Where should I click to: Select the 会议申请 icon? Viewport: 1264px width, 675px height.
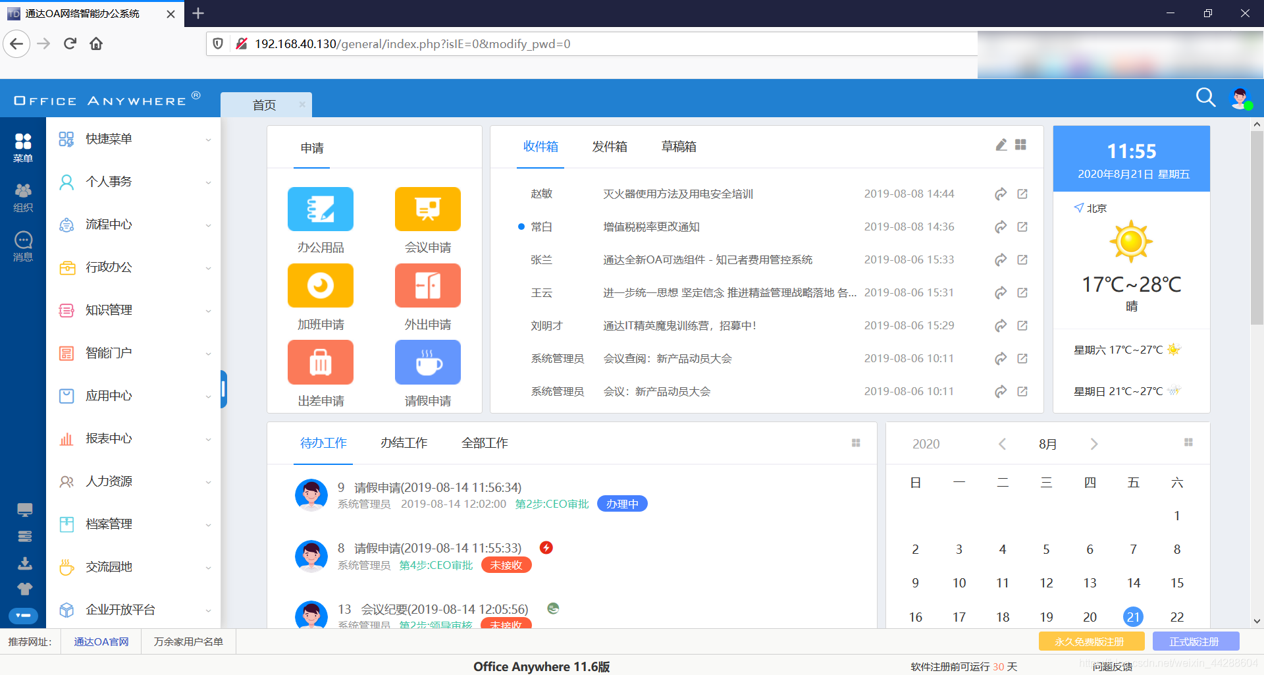point(428,209)
